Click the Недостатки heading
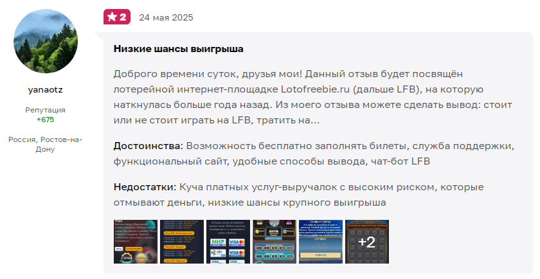The width and height of the screenshot is (540, 279). (145, 187)
